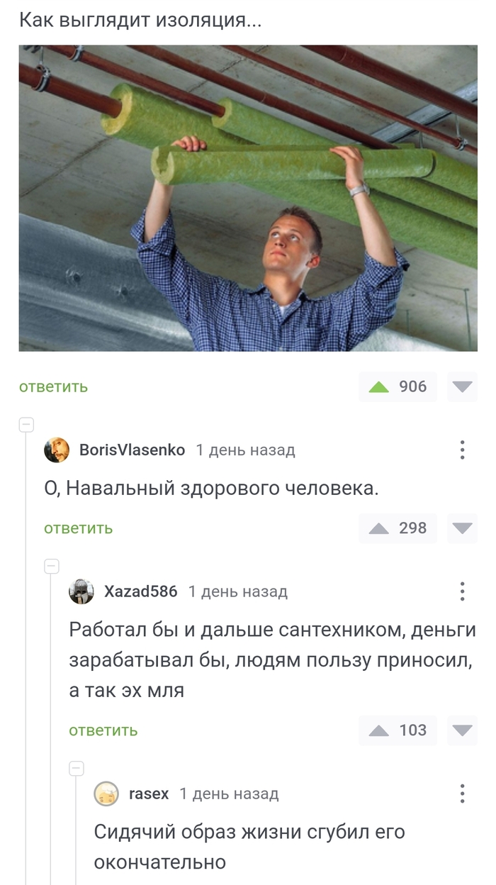496x885 pixels.
Task: Upvote Xazad586's comment
Action: click(x=380, y=730)
